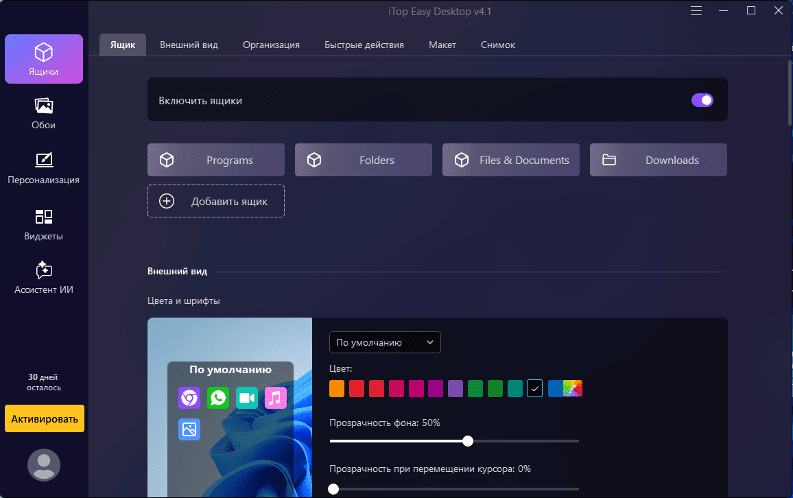Select the Снимок tab
The image size is (793, 498).
click(498, 45)
